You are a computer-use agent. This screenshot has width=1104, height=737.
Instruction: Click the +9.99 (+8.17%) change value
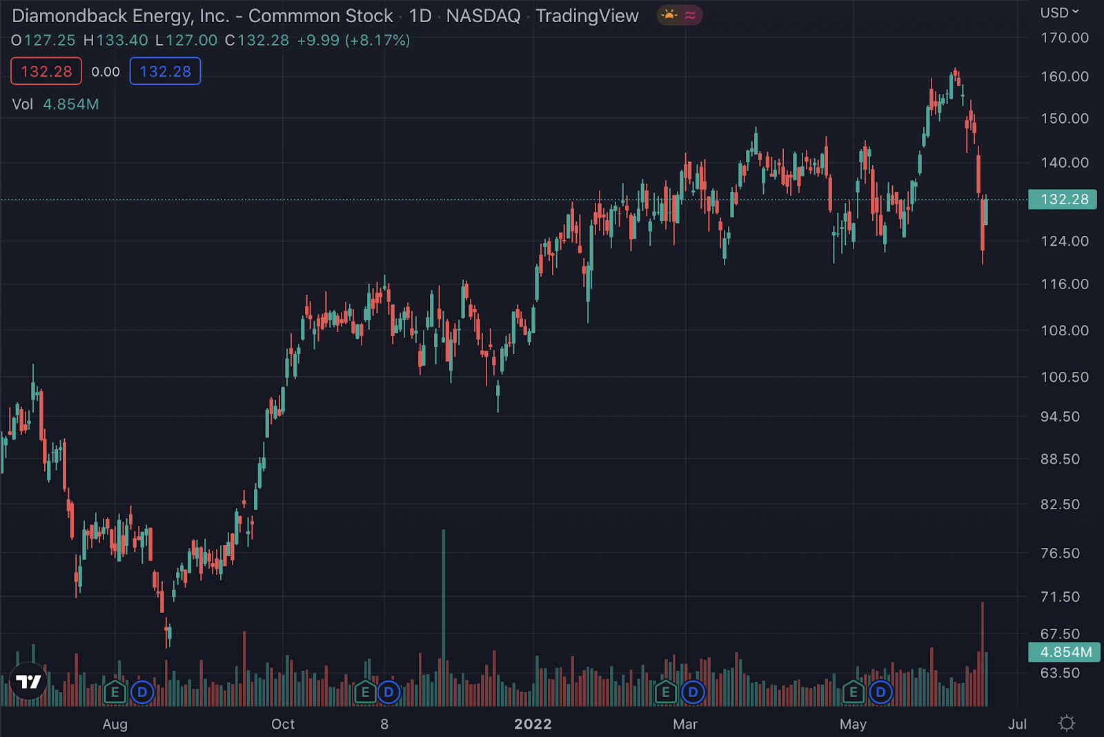353,41
